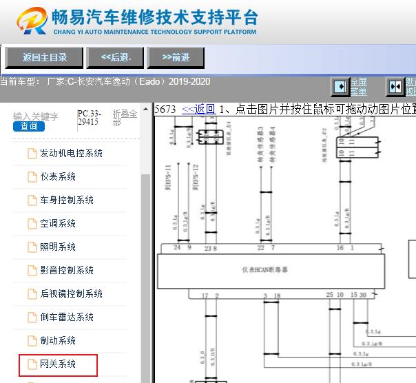416x383 pixels.
Task: Go back with the <<后退 button
Action: click(115, 58)
